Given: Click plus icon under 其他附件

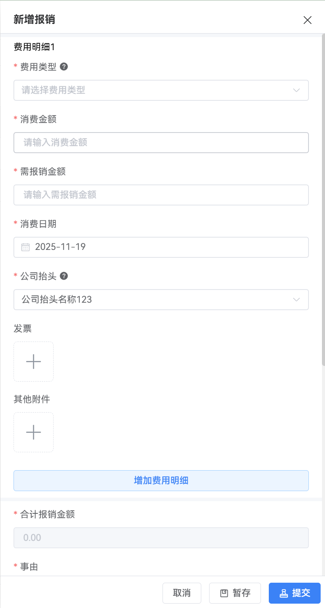Looking at the screenshot, I should click(x=34, y=432).
